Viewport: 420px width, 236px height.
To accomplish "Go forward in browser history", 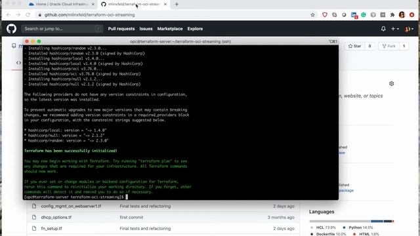I will (x=18, y=15).
